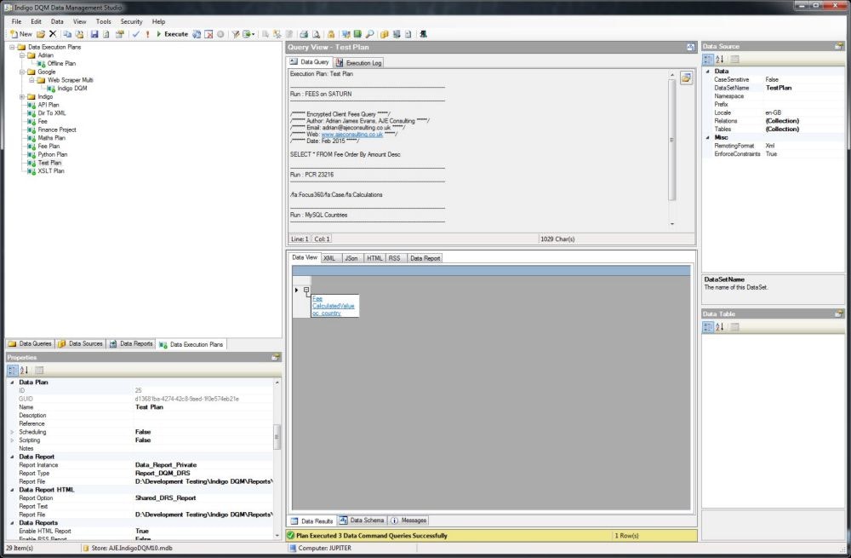Screen dimensions: 851x558
Task: Click the Execute icon on the toolbar
Action: [x=170, y=34]
